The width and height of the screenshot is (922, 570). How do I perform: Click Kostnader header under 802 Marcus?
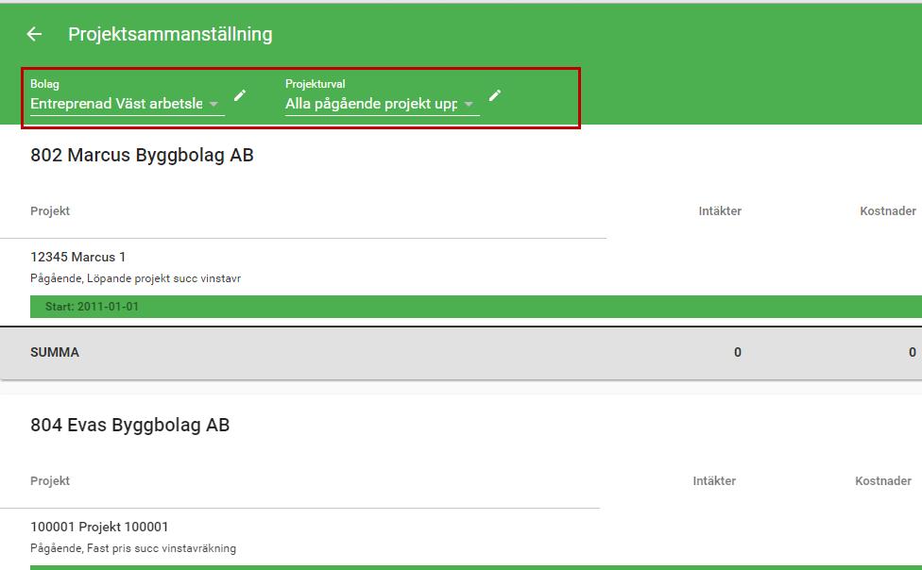[888, 211]
